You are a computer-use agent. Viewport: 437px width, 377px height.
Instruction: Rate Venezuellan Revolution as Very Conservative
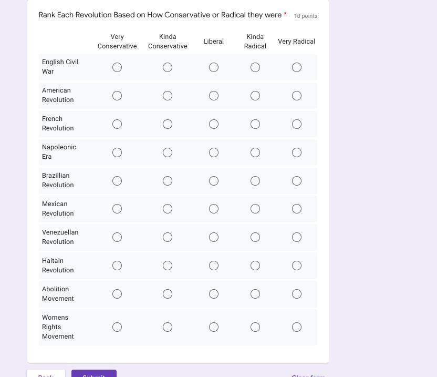[117, 237]
